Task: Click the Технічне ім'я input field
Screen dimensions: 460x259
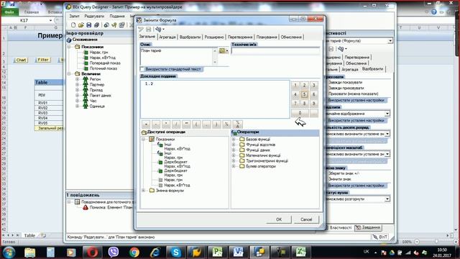Action: 275,51
